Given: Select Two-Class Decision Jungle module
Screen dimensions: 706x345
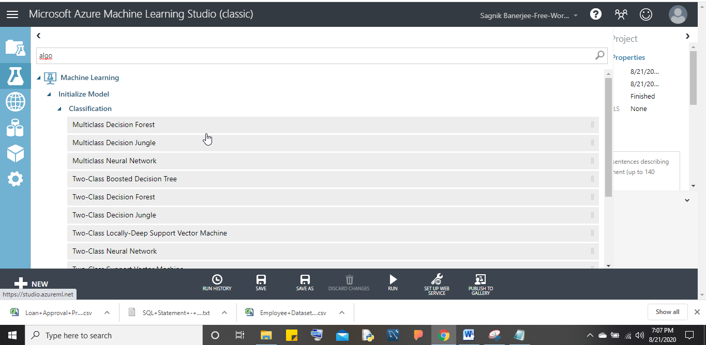Looking at the screenshot, I should [333, 215].
